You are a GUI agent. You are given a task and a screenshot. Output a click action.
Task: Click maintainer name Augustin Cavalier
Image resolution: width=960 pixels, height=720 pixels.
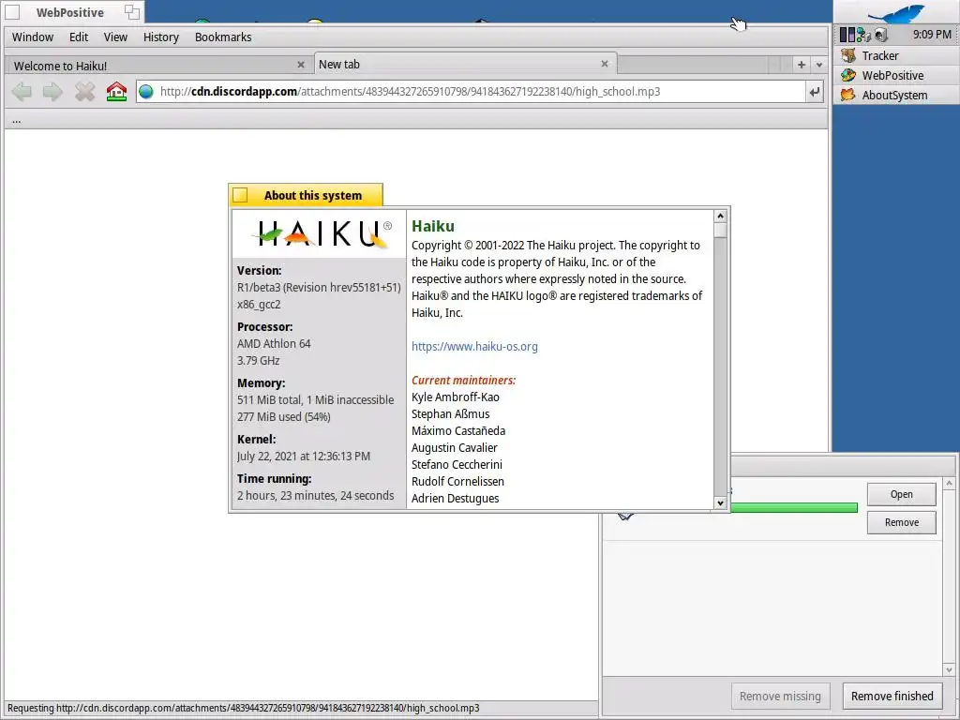[x=455, y=447]
